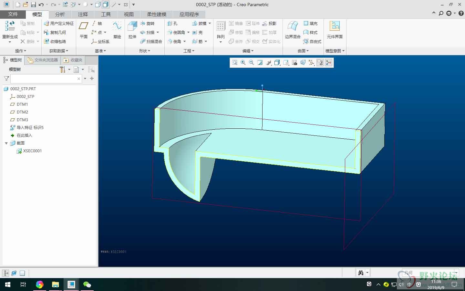Screen dimensions: 465x291
Task: Click the binoculars Find icon in status bar
Action: click(361, 273)
